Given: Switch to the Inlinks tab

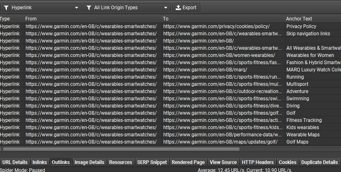Looking at the screenshot, I should [x=40, y=162].
